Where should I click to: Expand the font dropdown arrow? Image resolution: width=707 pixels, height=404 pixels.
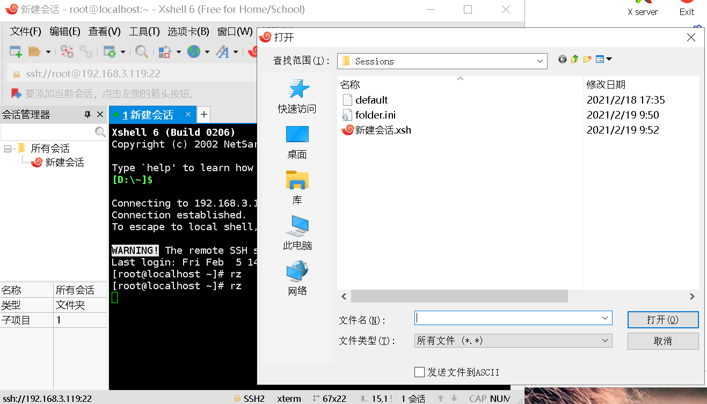tap(236, 52)
